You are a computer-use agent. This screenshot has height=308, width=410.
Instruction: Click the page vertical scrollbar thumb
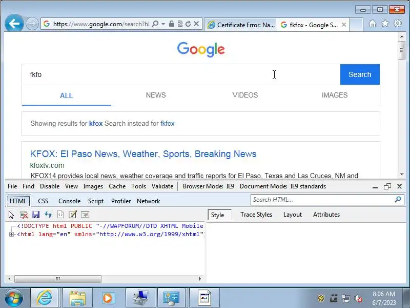pyautogui.click(x=402, y=50)
